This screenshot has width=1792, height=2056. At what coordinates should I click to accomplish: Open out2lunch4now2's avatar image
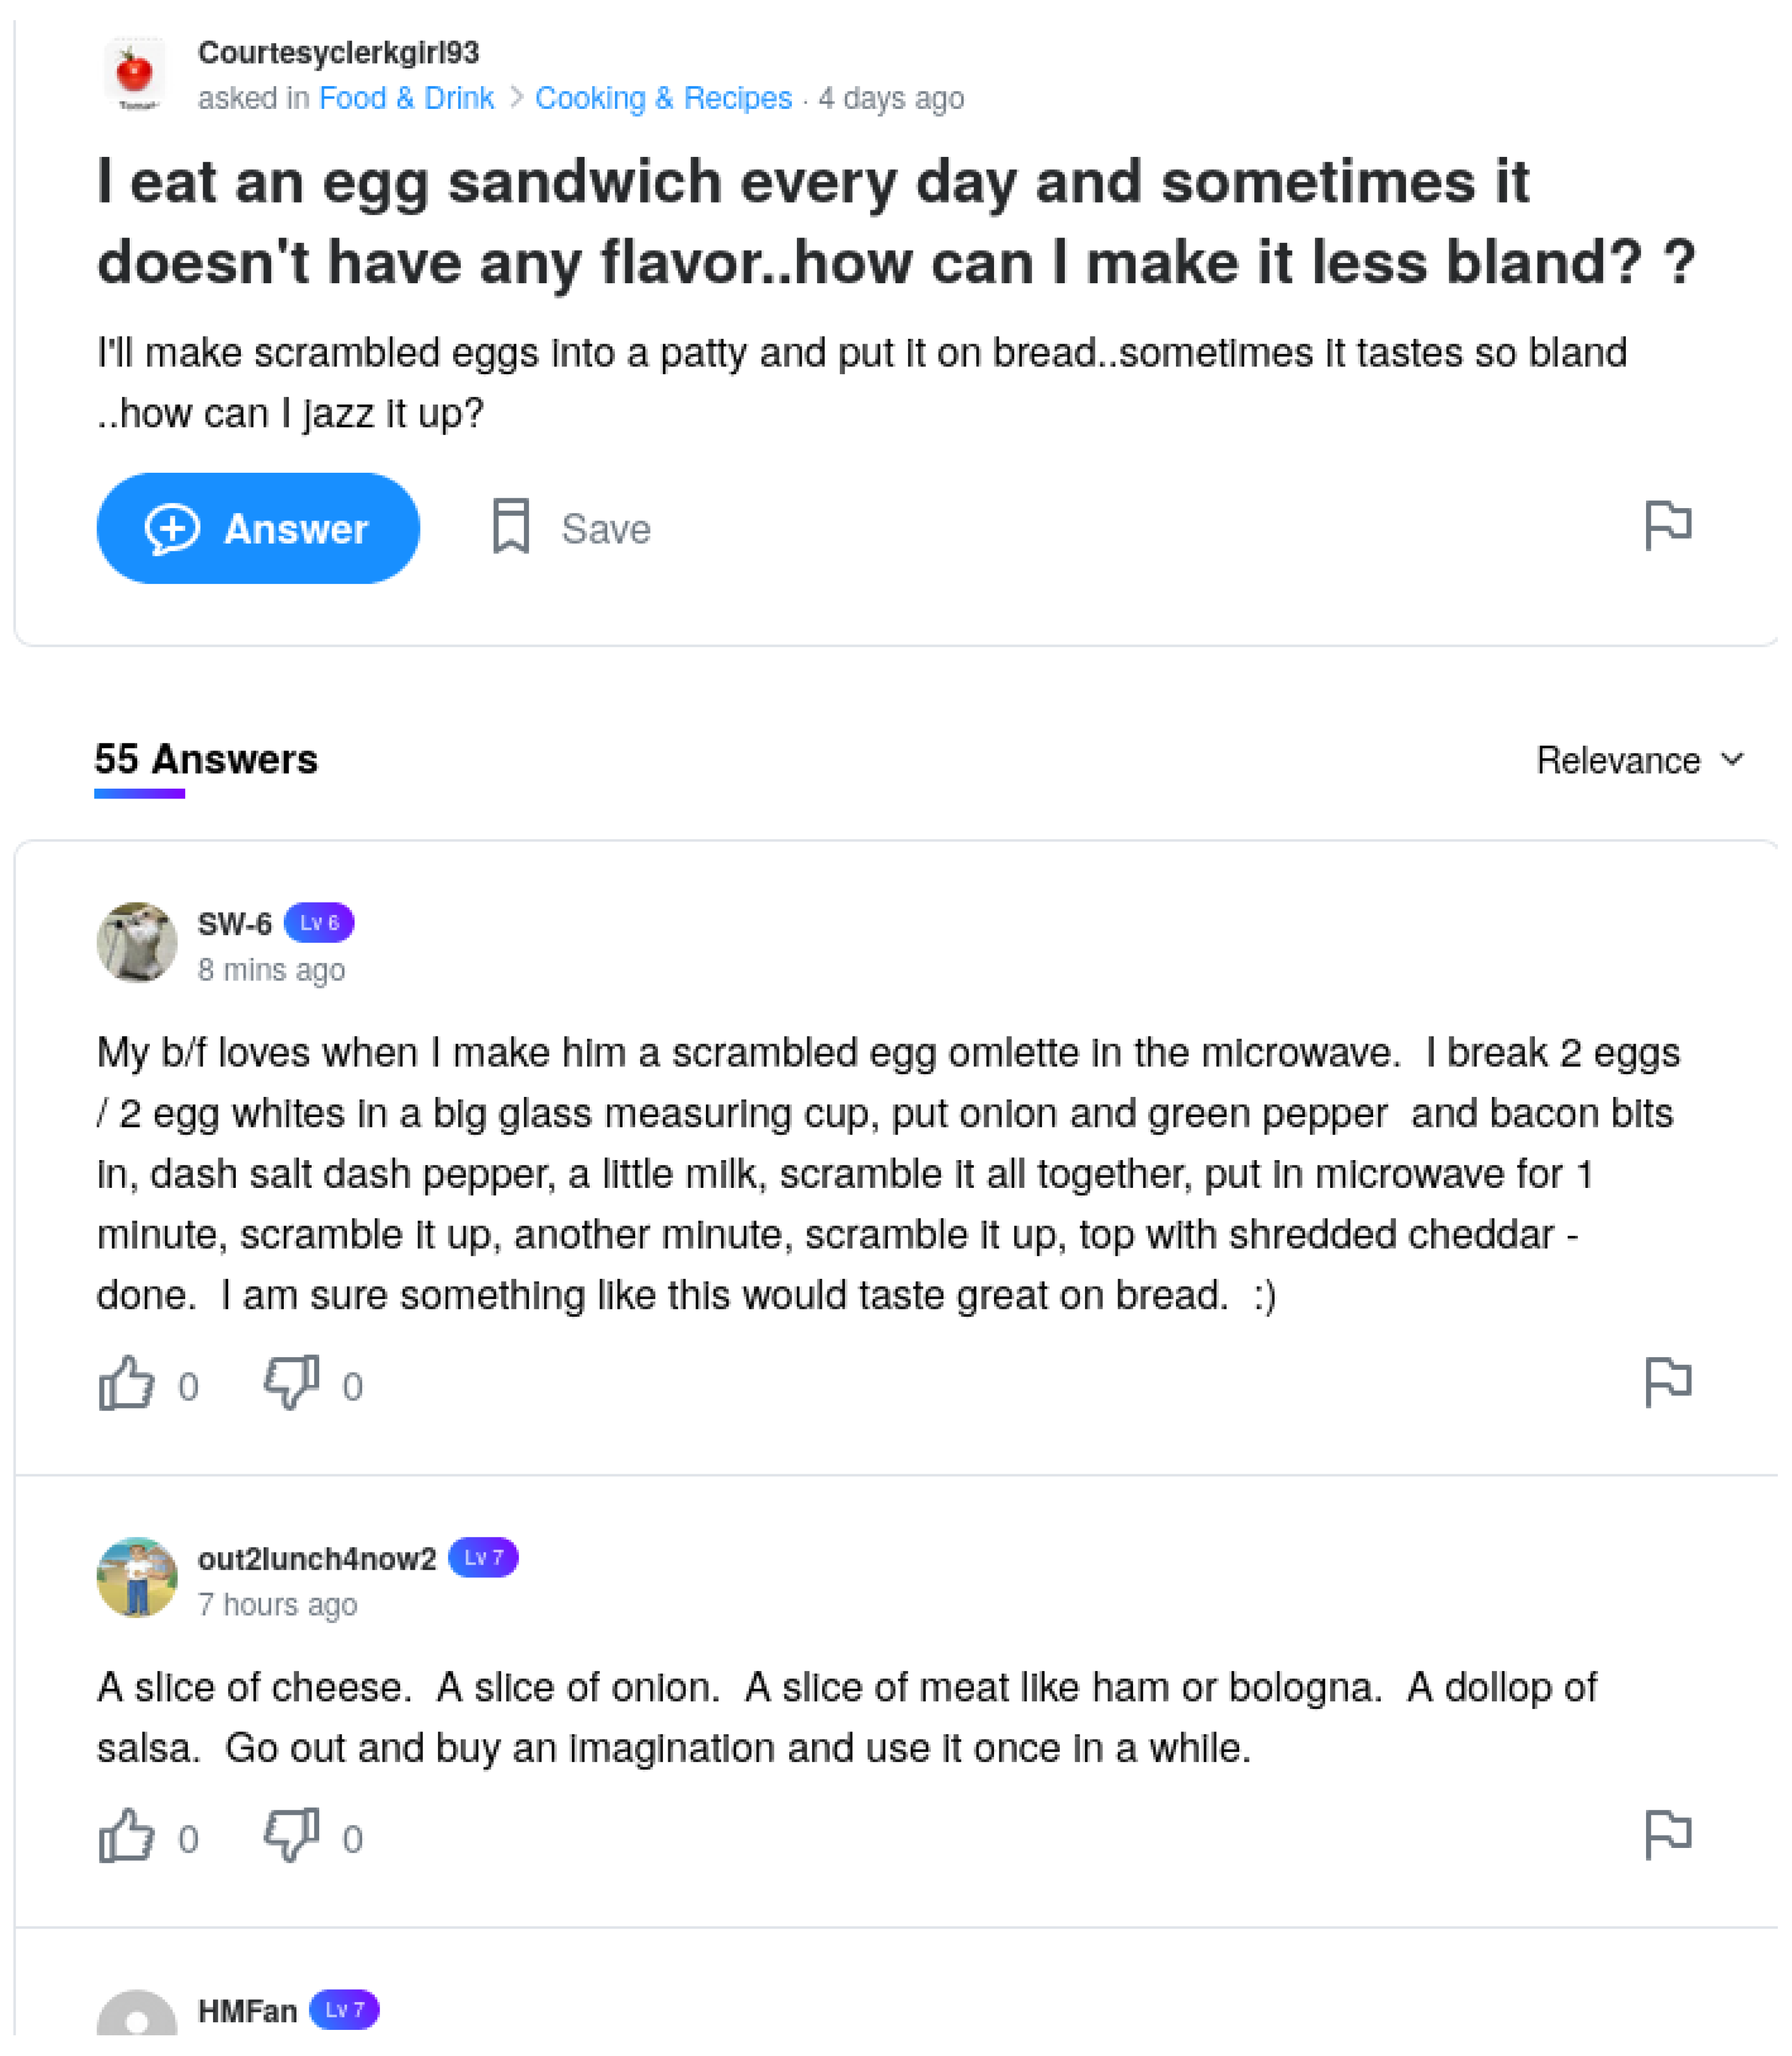137,1577
